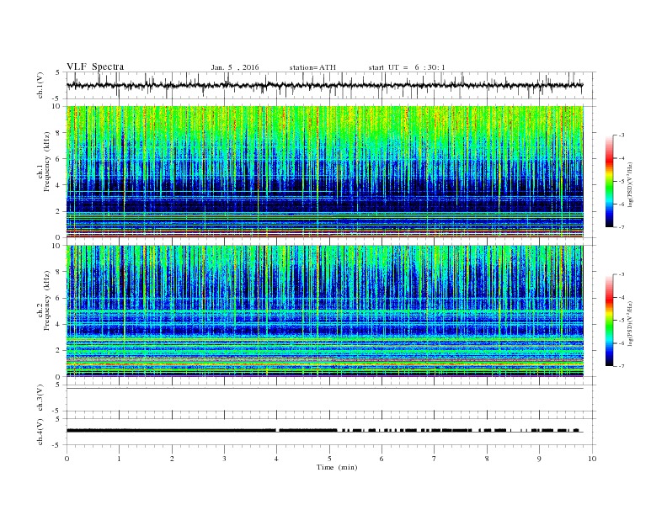Click time axis tick label "7"

point(435,459)
